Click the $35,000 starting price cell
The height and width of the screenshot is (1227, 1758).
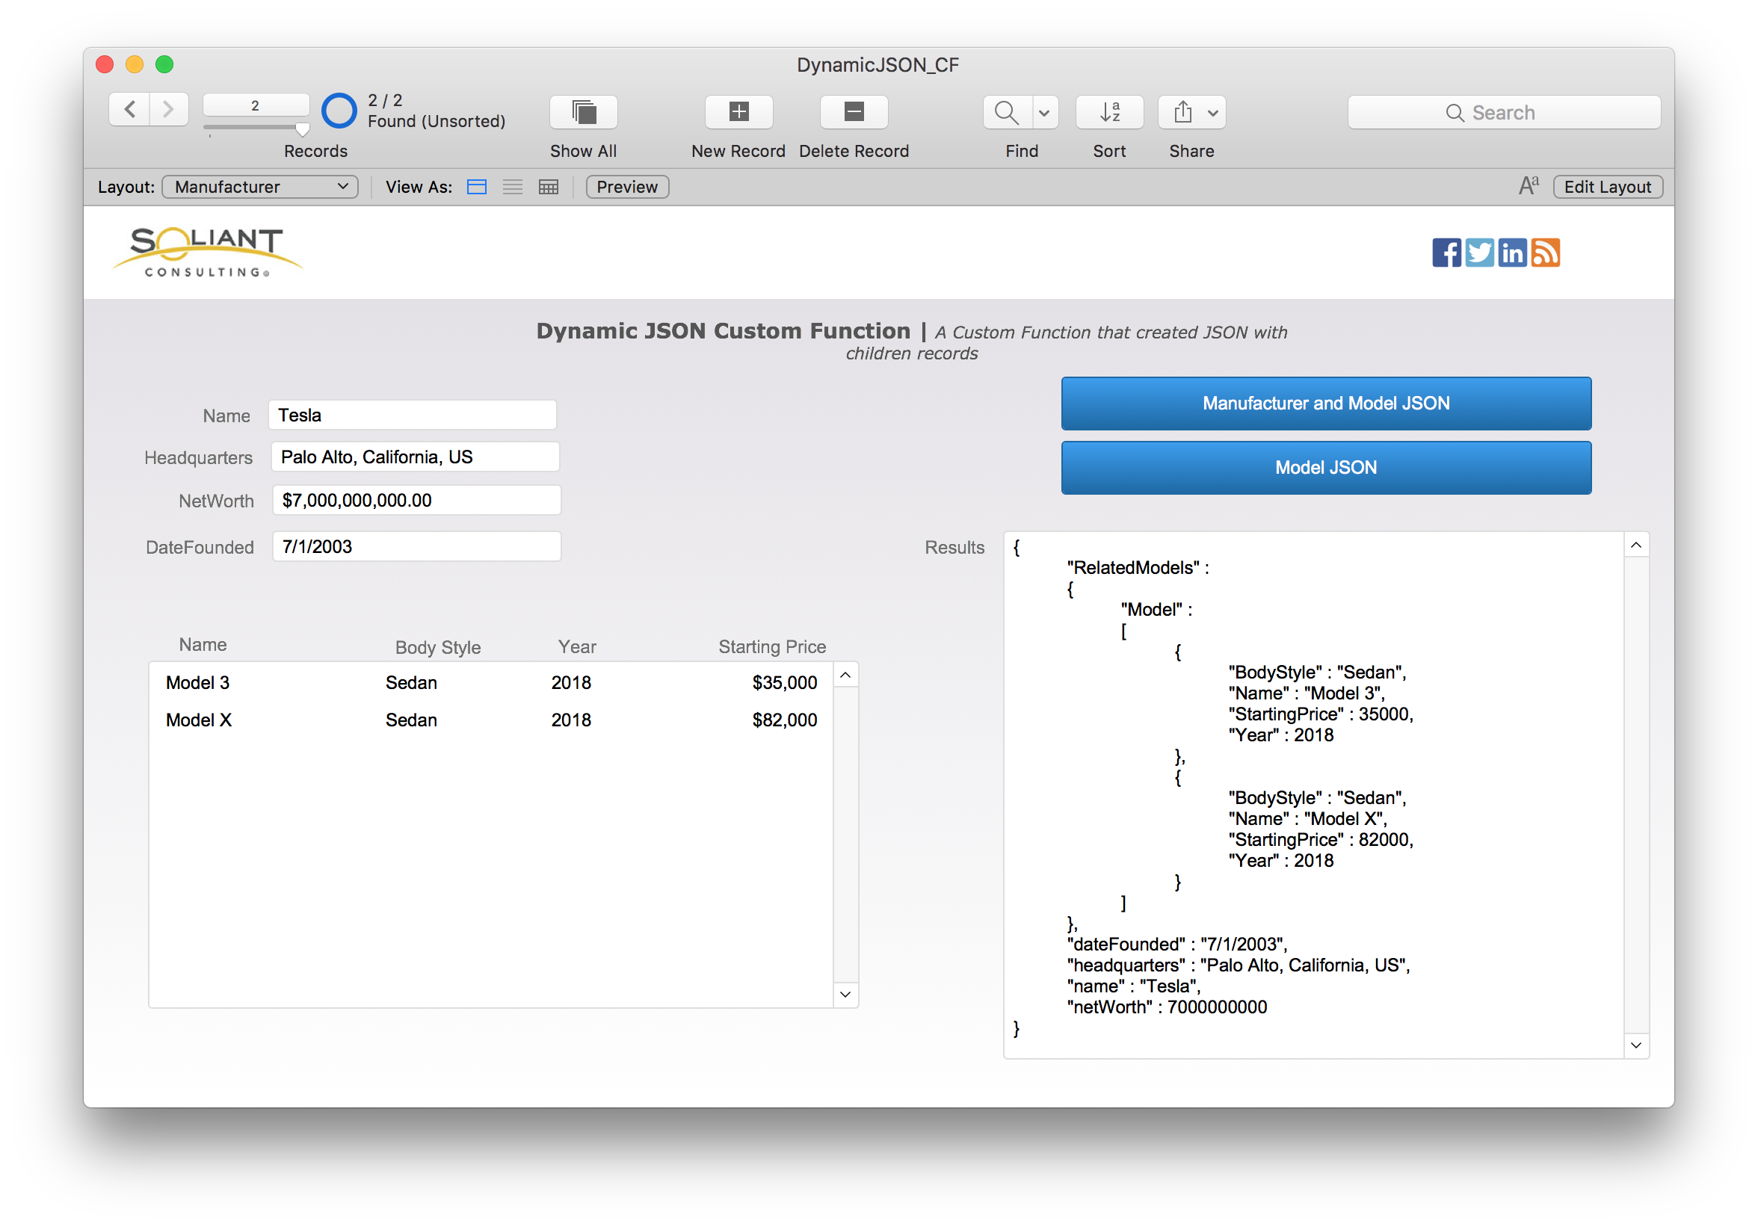click(785, 683)
